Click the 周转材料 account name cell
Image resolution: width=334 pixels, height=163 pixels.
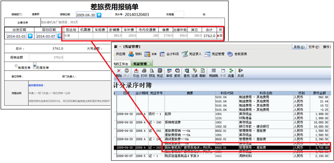246,156
